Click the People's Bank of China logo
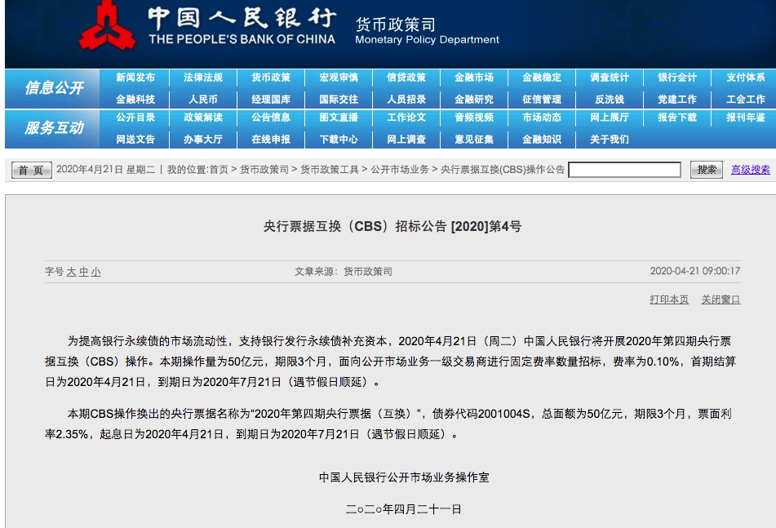 click(x=108, y=29)
